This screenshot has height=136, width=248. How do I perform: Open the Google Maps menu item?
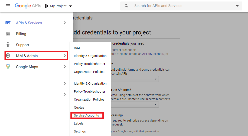click(27, 67)
